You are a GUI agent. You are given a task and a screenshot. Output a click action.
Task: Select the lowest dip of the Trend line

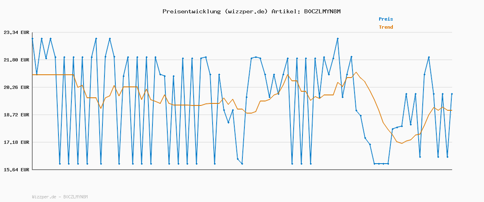pyautogui.click(x=402, y=143)
